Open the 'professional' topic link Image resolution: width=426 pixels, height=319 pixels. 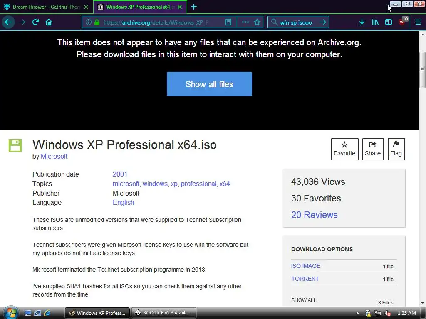tap(198, 184)
